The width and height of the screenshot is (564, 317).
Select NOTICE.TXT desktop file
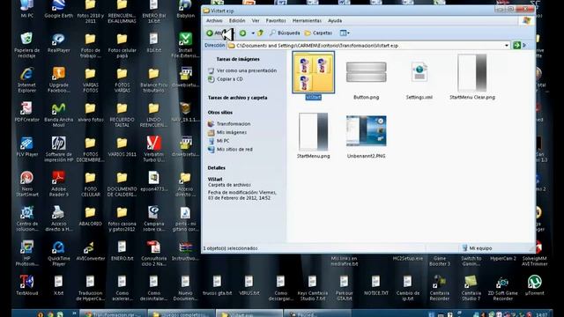pos(376,285)
